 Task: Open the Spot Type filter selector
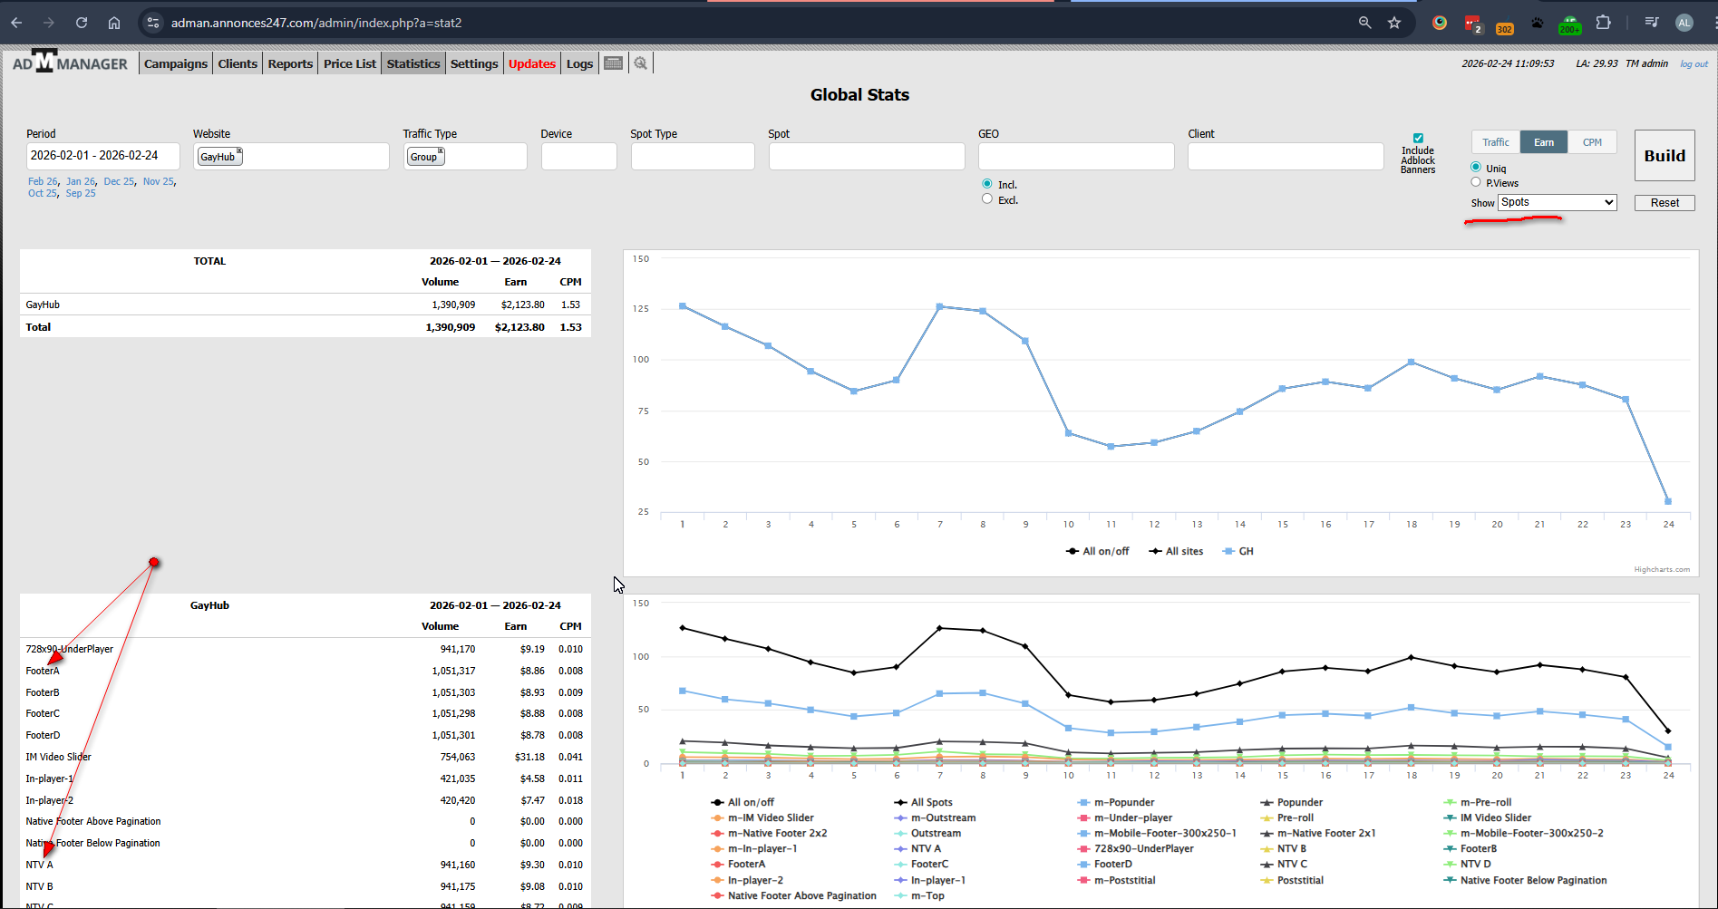(692, 156)
